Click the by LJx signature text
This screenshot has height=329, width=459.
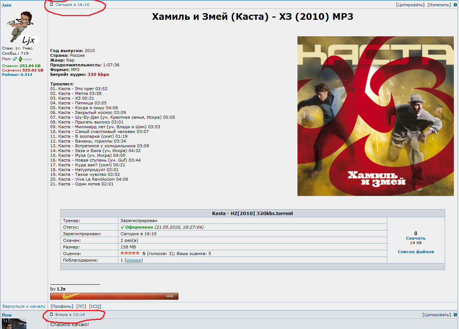coord(58,289)
